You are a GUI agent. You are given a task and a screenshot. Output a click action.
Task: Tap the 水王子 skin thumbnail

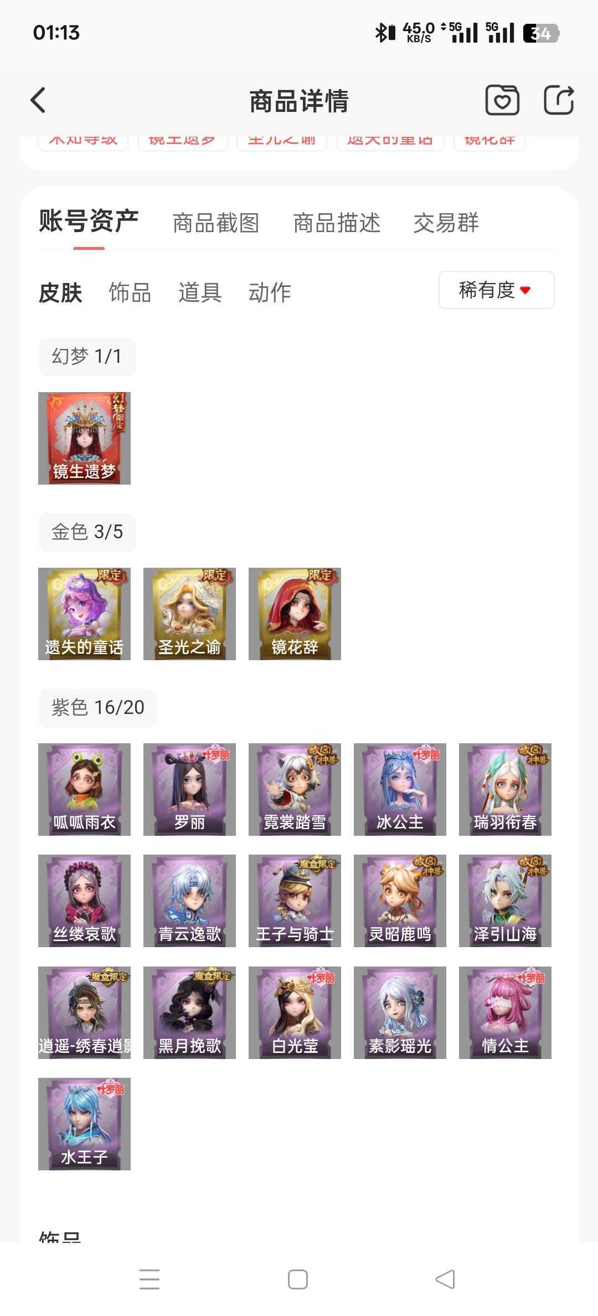(x=84, y=1124)
